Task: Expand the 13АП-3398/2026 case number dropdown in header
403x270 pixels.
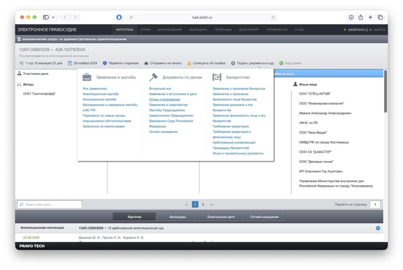Action: (x=52, y=50)
